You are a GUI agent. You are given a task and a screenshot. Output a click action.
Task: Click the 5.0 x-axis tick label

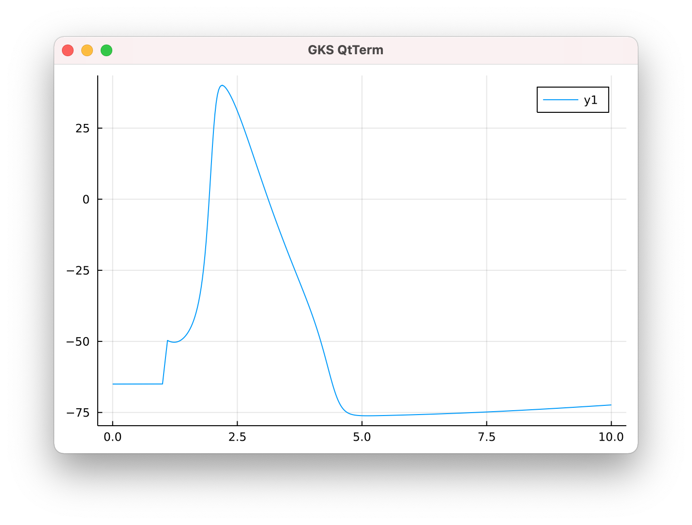click(362, 437)
